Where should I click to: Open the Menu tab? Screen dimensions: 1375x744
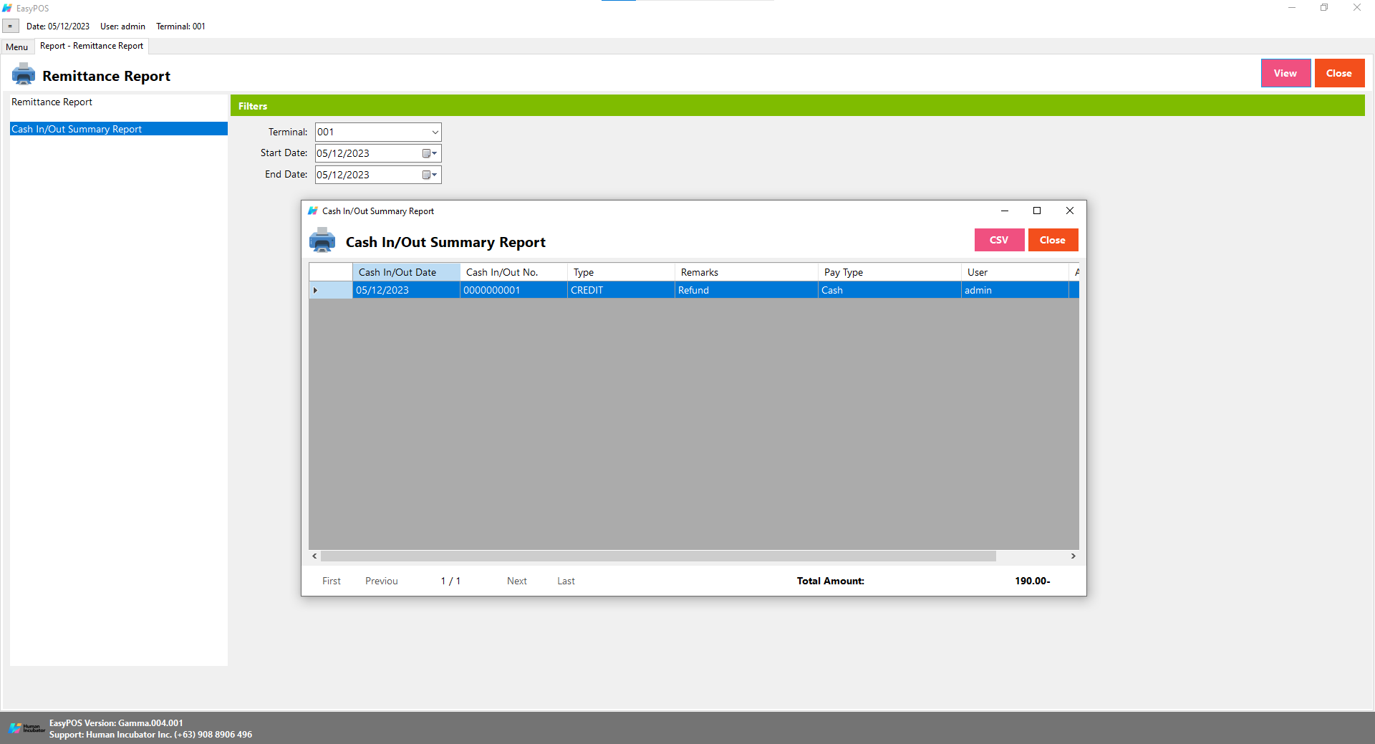click(17, 47)
